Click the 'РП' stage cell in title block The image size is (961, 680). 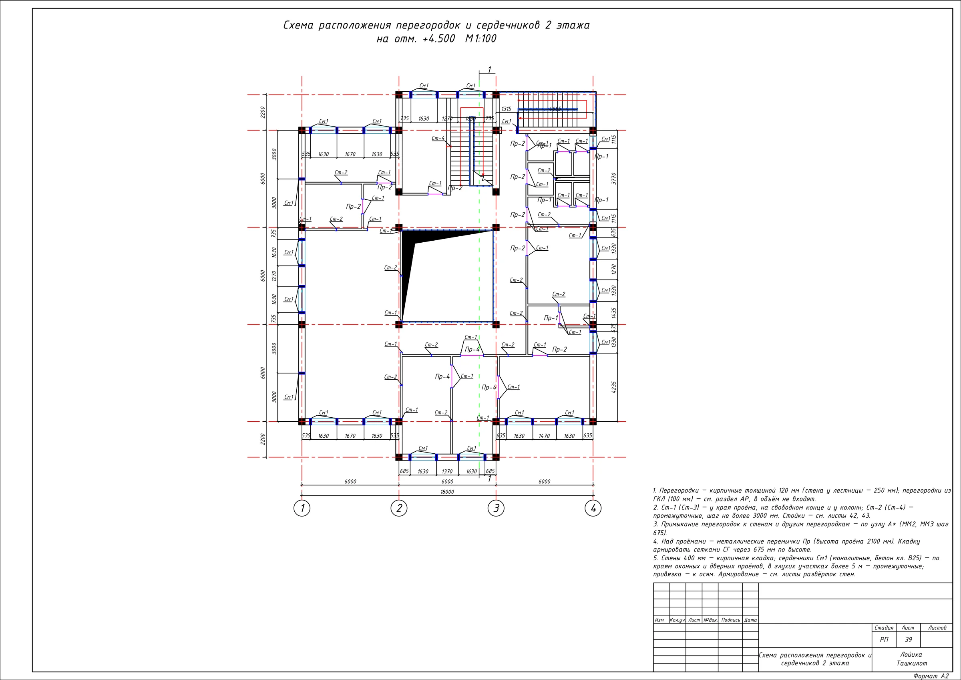coord(884,640)
